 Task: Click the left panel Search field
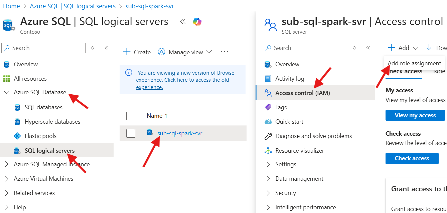pyautogui.click(x=43, y=48)
